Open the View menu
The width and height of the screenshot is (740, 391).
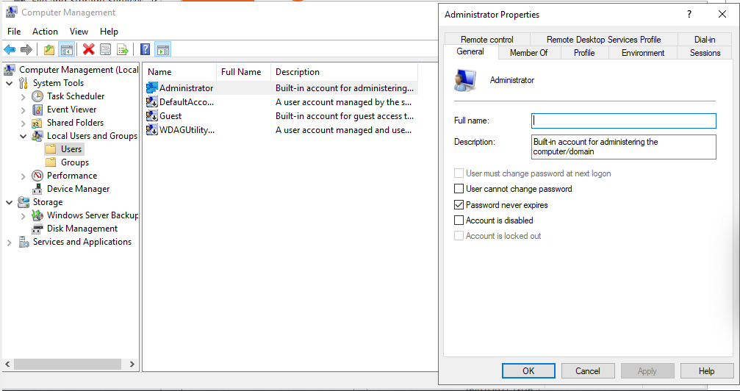click(79, 32)
